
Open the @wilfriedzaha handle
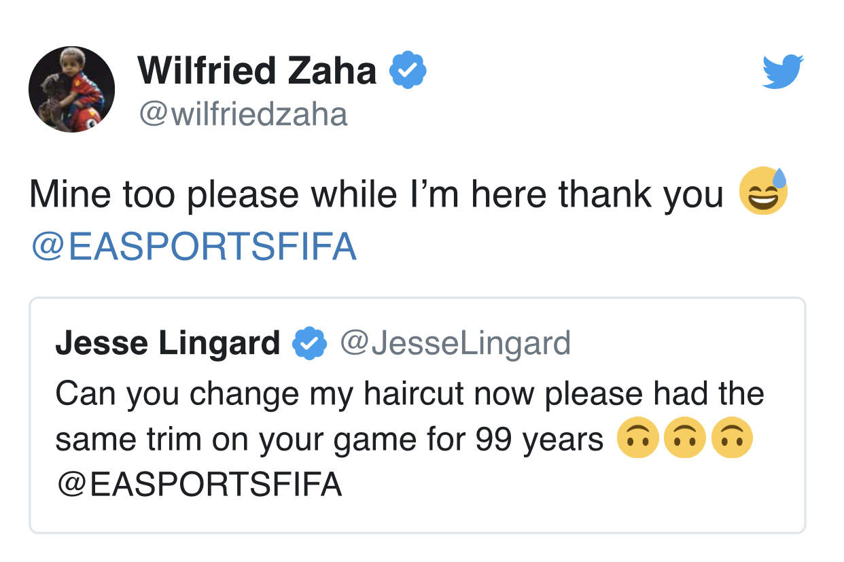click(x=243, y=113)
